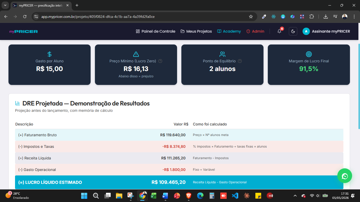Click the 'Como foi calculado' column header

click(x=210, y=124)
